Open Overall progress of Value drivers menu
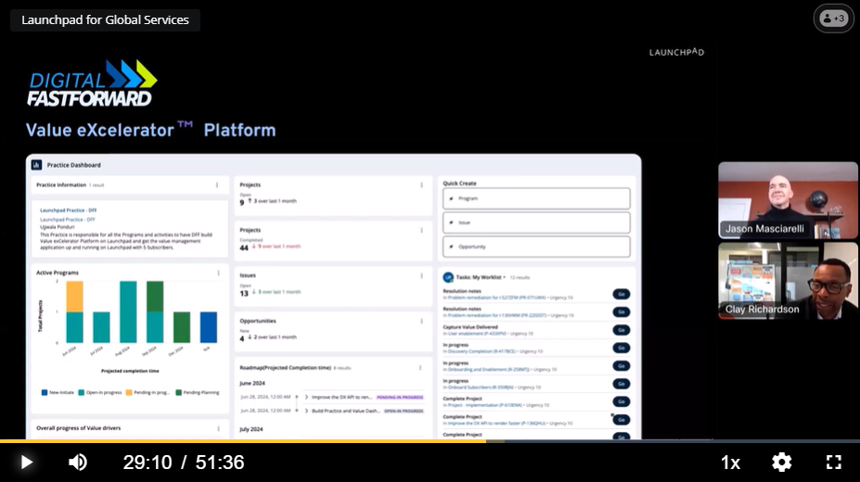 point(218,428)
